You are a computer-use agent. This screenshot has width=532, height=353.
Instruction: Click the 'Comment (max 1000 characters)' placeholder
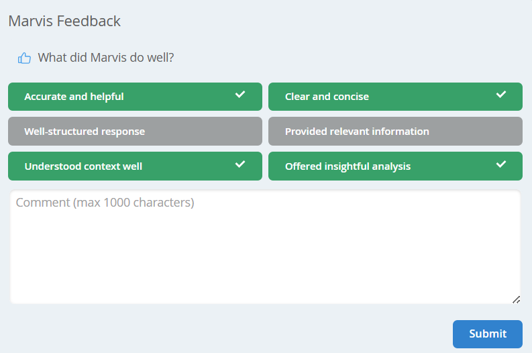coord(105,203)
